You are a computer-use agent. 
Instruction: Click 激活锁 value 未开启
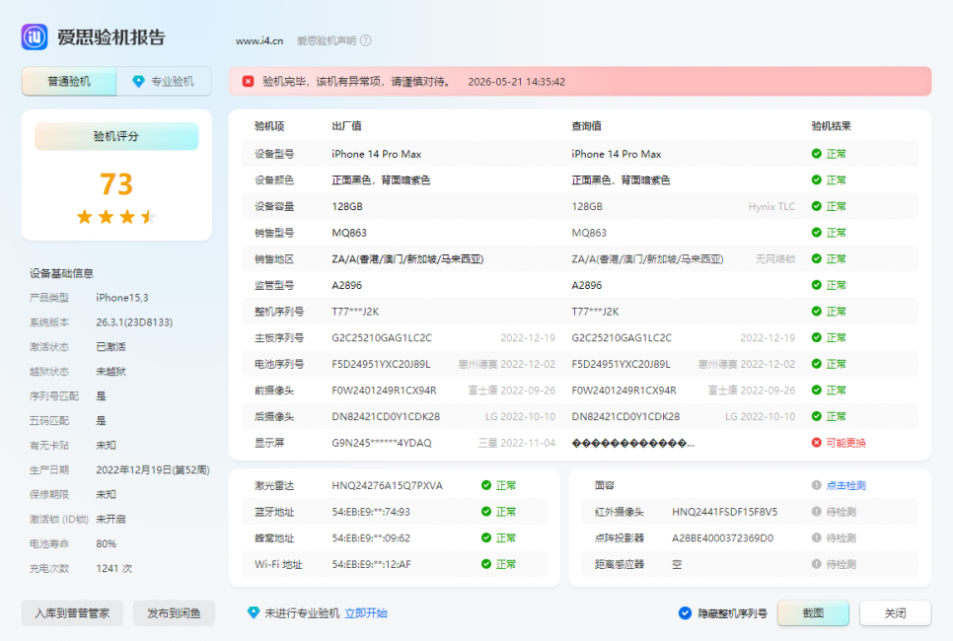tap(110, 520)
